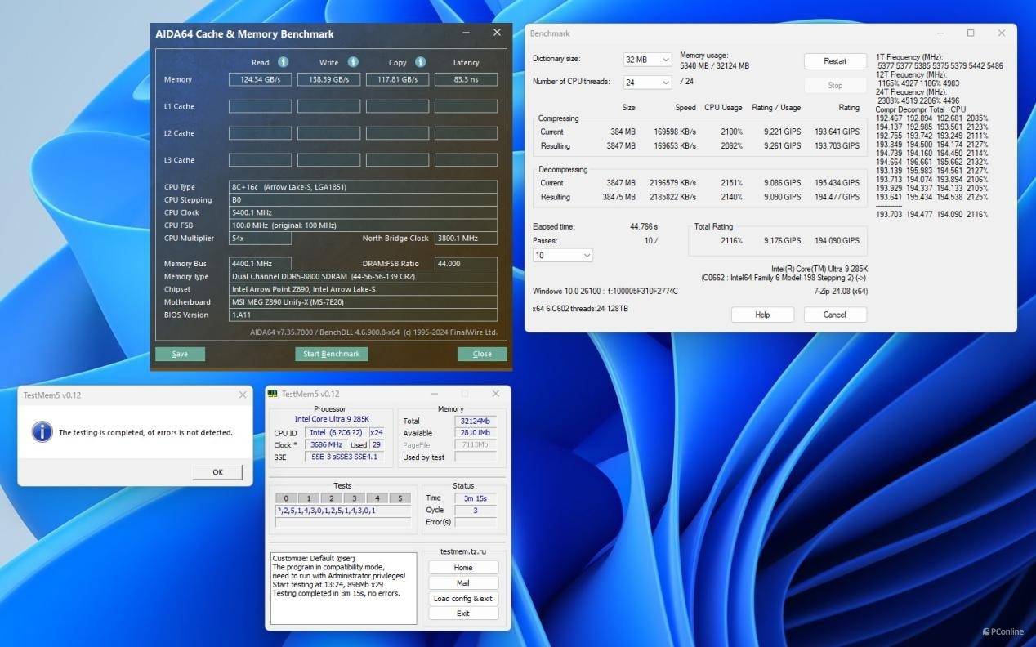Select test number 3 in TestMem5 Tests

click(x=354, y=498)
